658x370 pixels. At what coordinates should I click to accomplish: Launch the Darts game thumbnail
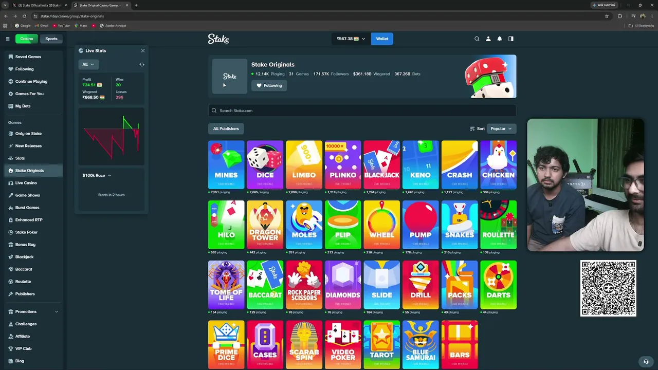[x=498, y=285]
